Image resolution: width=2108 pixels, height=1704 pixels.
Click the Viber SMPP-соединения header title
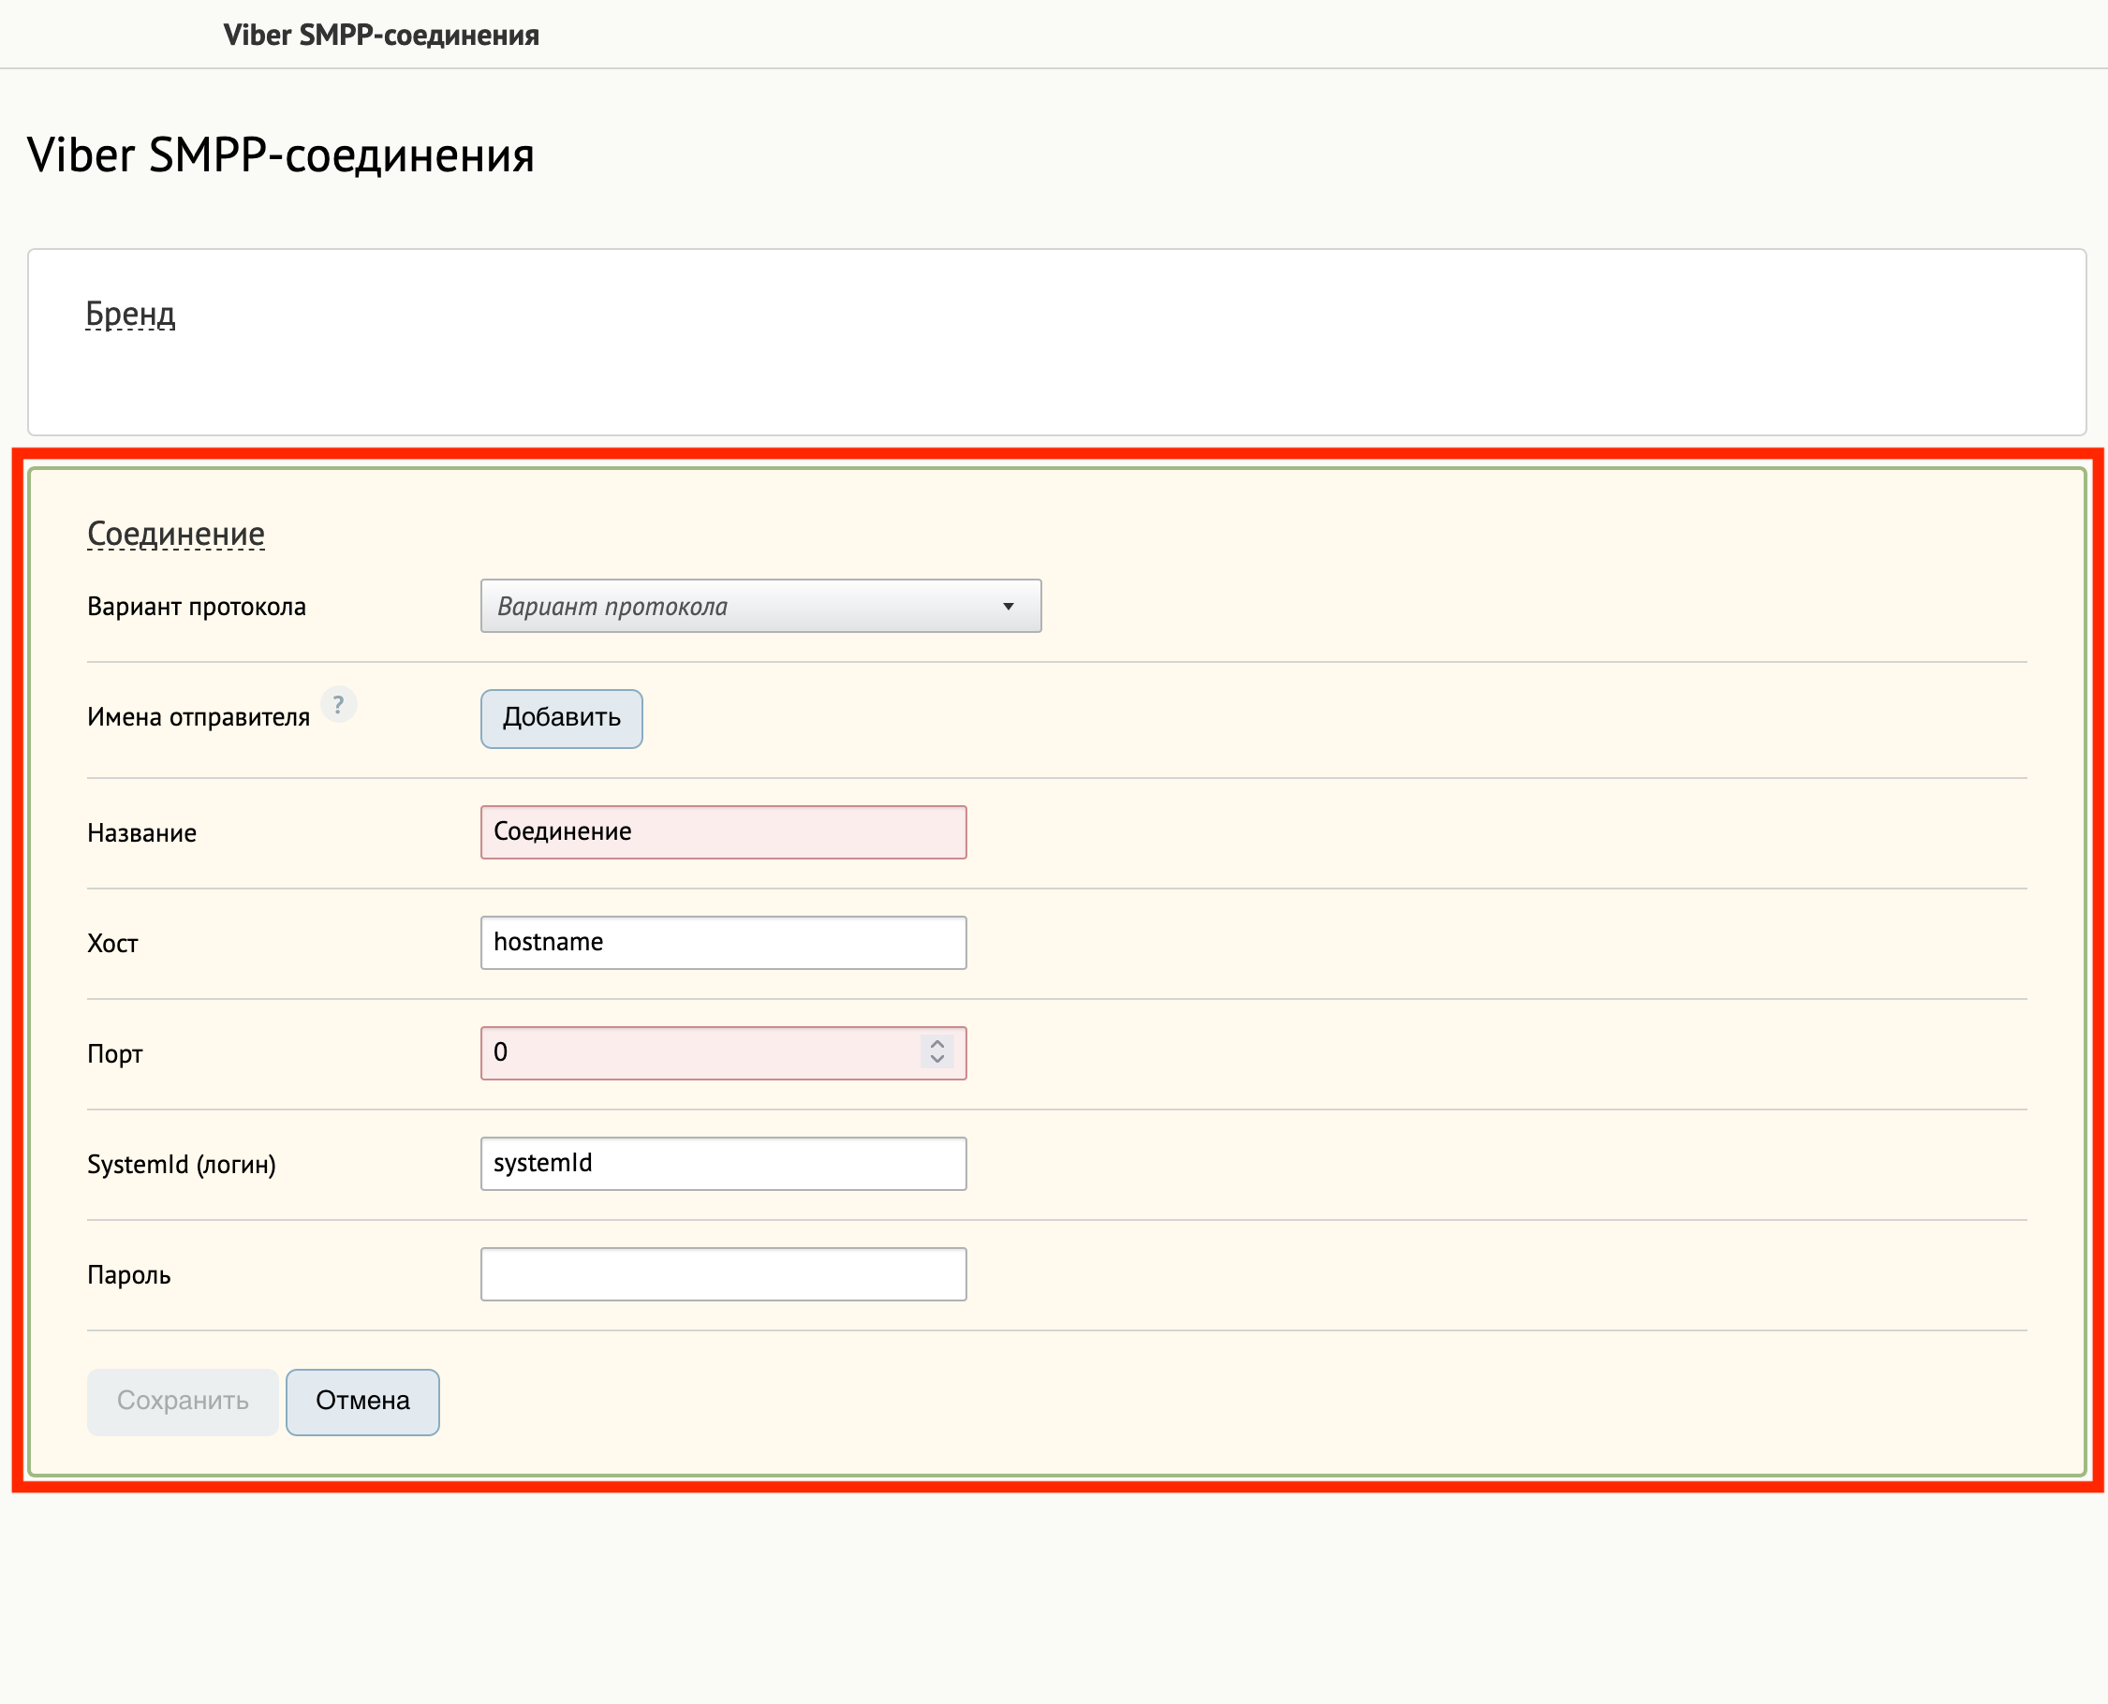click(x=381, y=36)
